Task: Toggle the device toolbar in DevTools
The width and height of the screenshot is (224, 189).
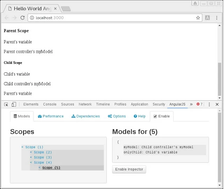Action: (14, 104)
